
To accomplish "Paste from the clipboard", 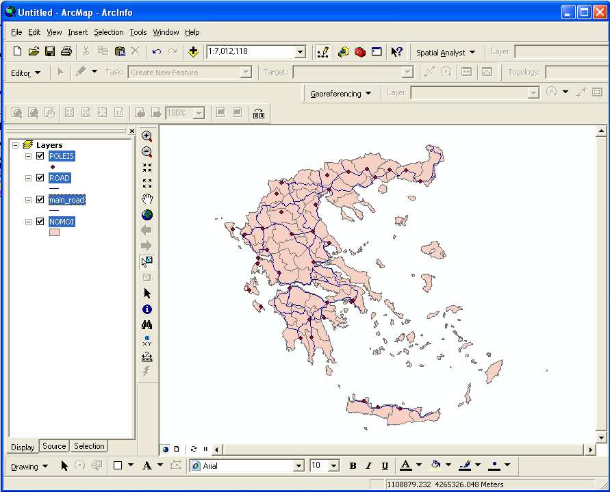I will click(x=120, y=51).
